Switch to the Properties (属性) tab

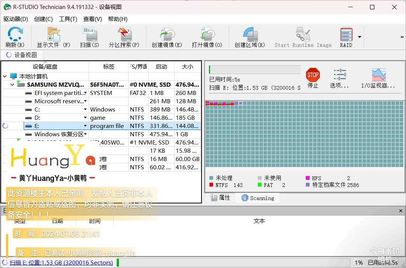coord(220,198)
